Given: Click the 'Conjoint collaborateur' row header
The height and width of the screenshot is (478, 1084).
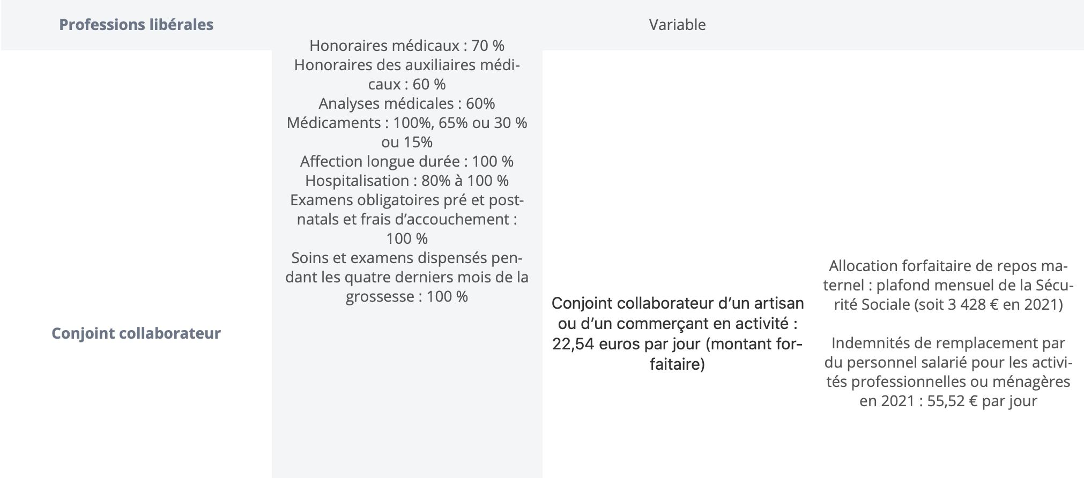Looking at the screenshot, I should 136,333.
